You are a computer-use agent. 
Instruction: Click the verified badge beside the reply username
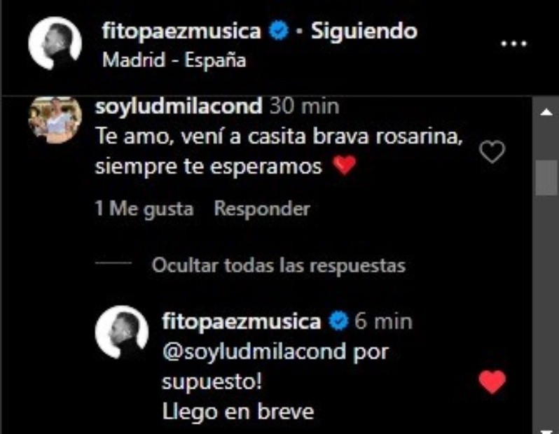(338, 321)
